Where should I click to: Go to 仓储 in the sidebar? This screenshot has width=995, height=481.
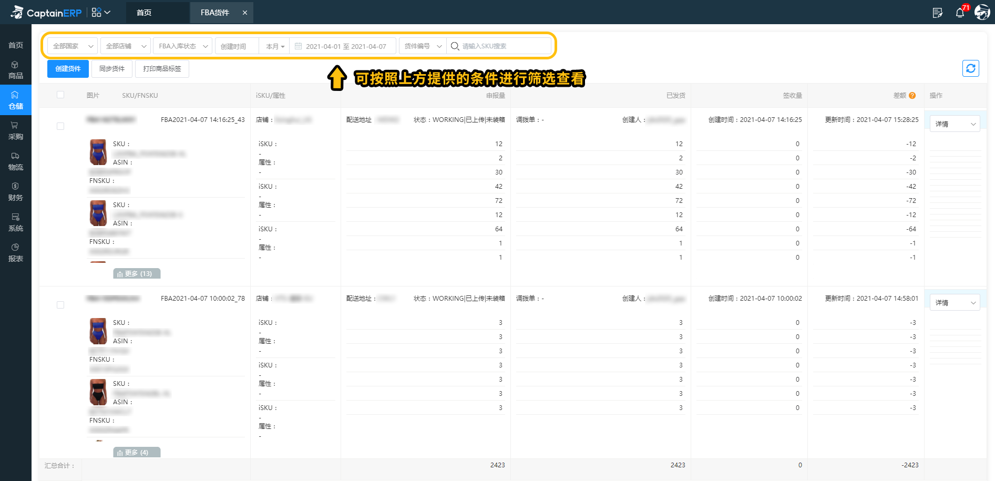pyautogui.click(x=15, y=100)
